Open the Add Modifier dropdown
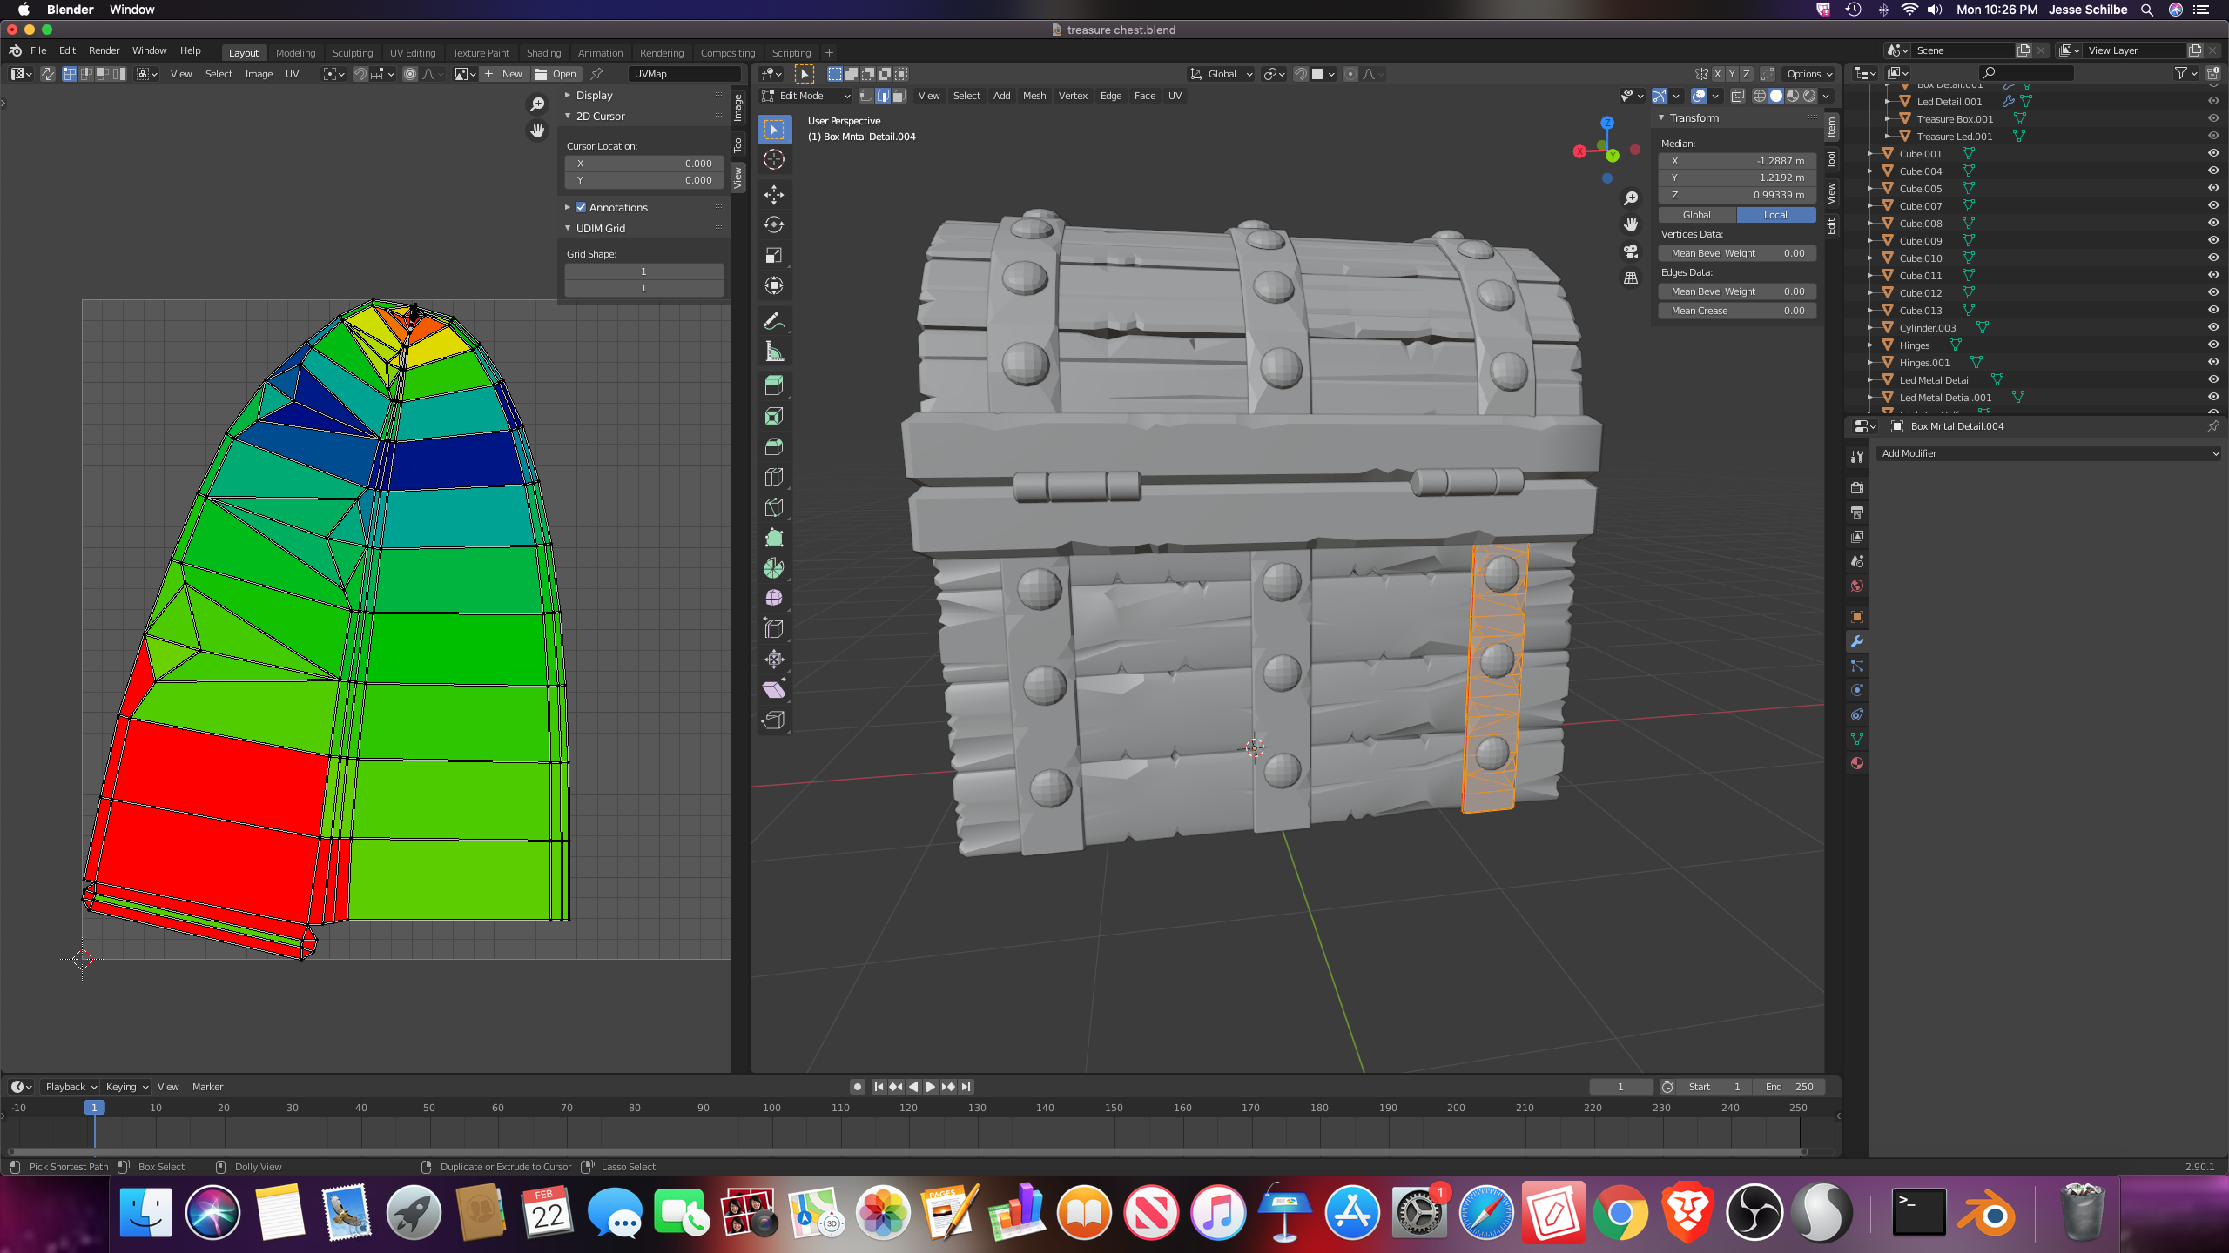The height and width of the screenshot is (1253, 2229). pos(2048,453)
